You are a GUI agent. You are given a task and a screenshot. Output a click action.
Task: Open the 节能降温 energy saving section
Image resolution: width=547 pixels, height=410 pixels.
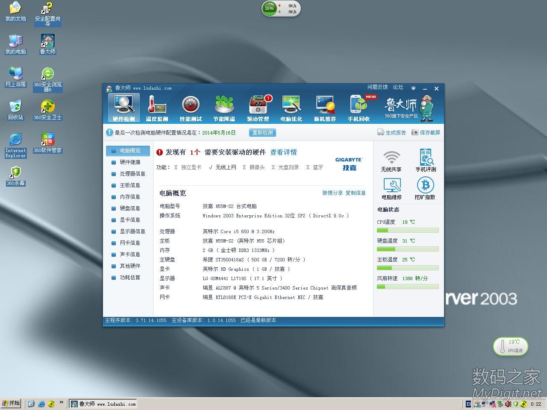(x=224, y=108)
